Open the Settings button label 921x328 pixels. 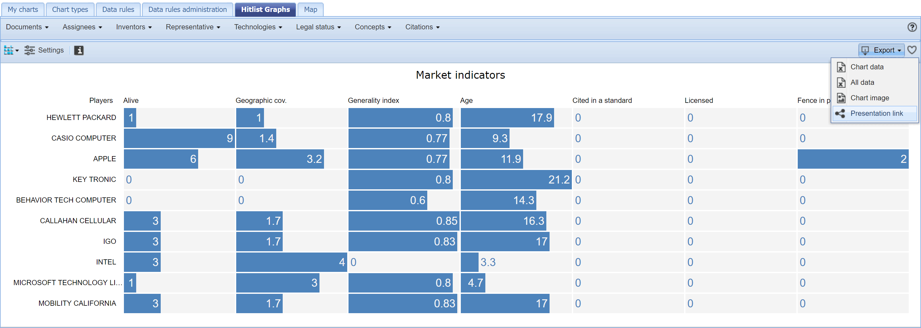click(x=51, y=50)
